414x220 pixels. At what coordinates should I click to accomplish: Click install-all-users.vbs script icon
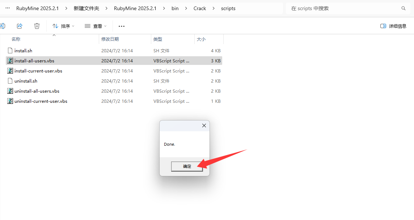click(10, 61)
